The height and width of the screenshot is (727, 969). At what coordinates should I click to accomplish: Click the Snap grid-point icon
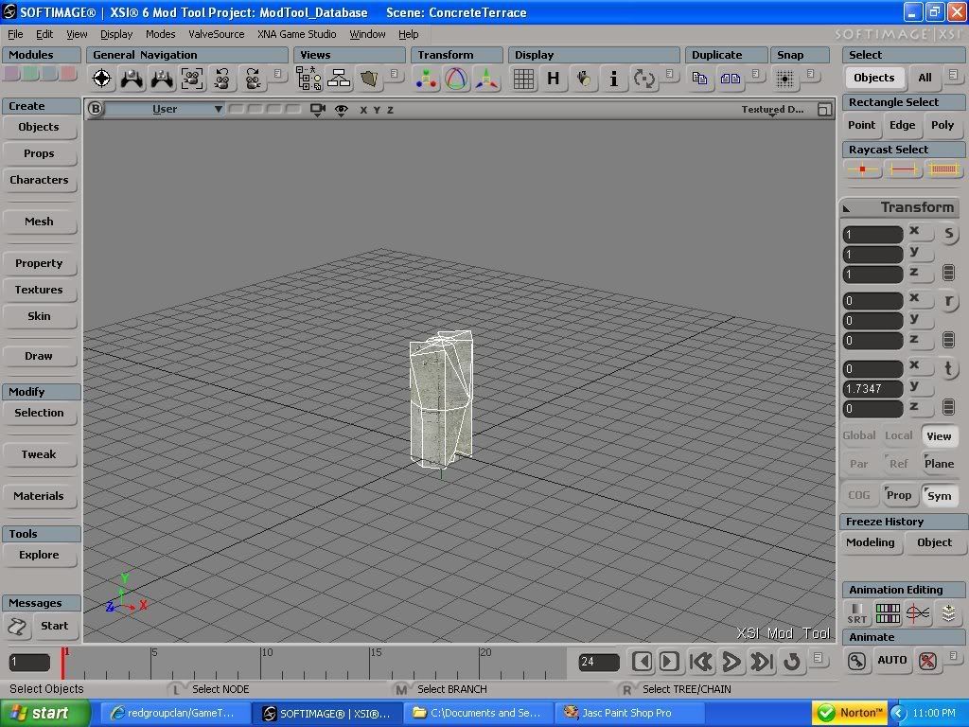pyautogui.click(x=784, y=79)
